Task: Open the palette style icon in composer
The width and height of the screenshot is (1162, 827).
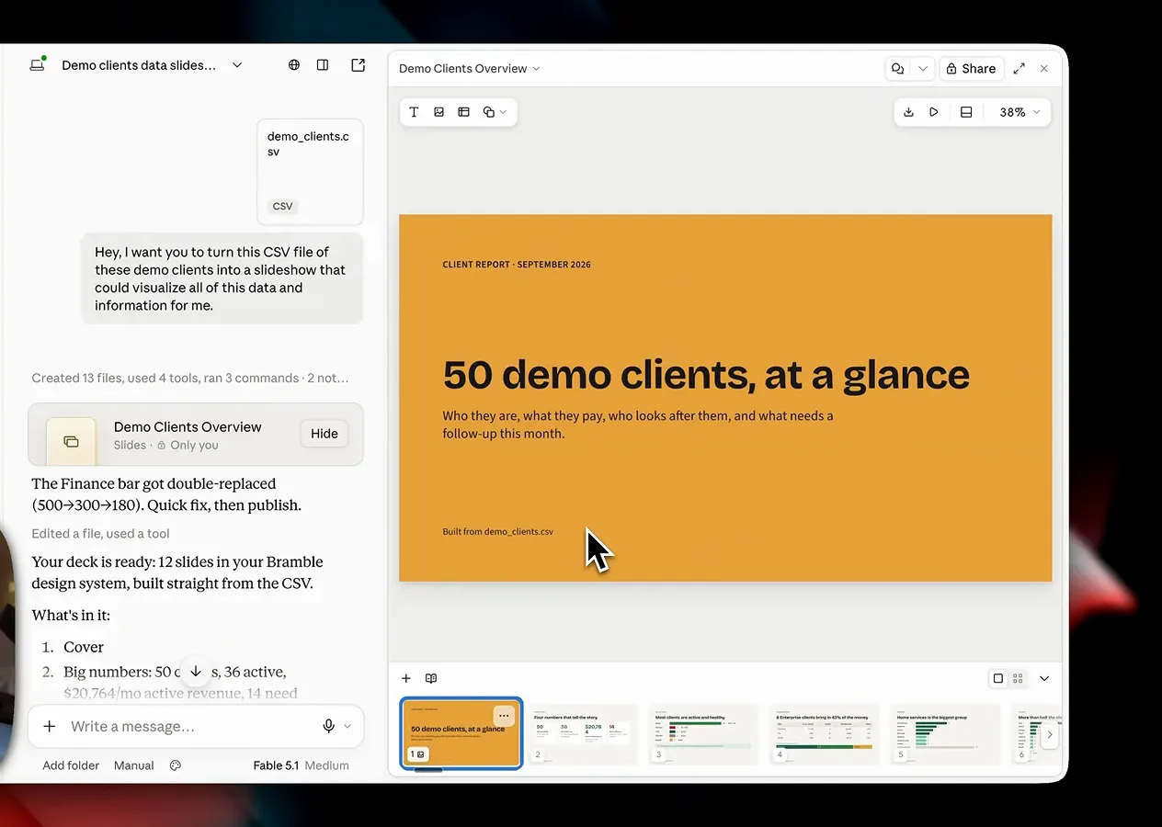Action: (x=176, y=765)
